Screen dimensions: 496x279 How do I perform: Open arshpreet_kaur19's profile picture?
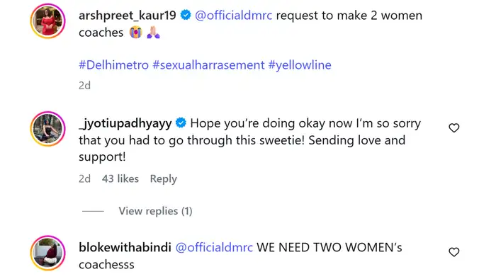[47, 21]
